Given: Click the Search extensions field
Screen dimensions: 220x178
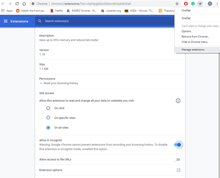Looking at the screenshot, I should [105, 21].
